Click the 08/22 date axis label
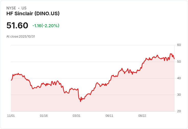188x129 pixels. 142,116
